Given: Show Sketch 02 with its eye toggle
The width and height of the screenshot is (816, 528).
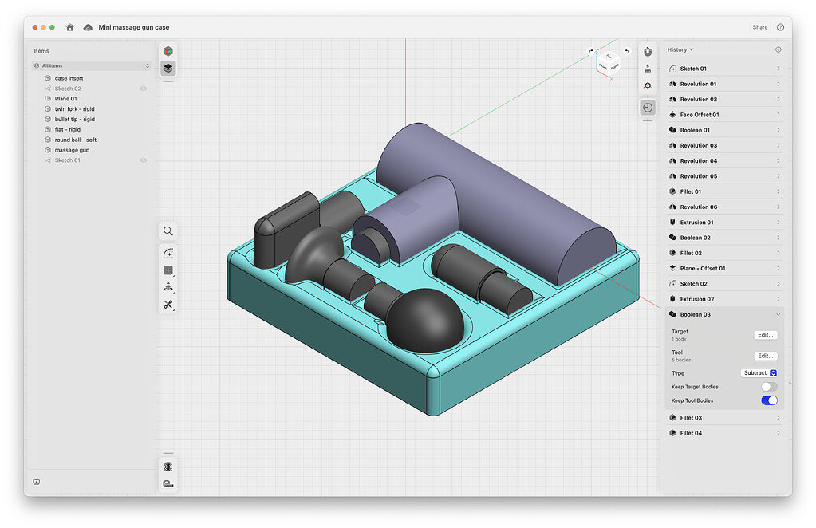Looking at the screenshot, I should (142, 88).
